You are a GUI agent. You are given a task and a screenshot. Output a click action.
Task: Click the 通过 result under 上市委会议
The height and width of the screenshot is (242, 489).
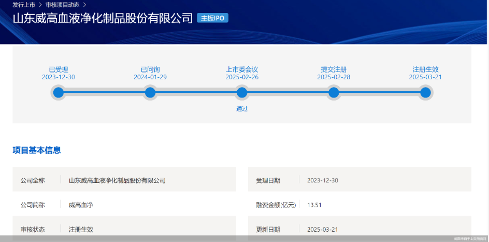tap(242, 109)
